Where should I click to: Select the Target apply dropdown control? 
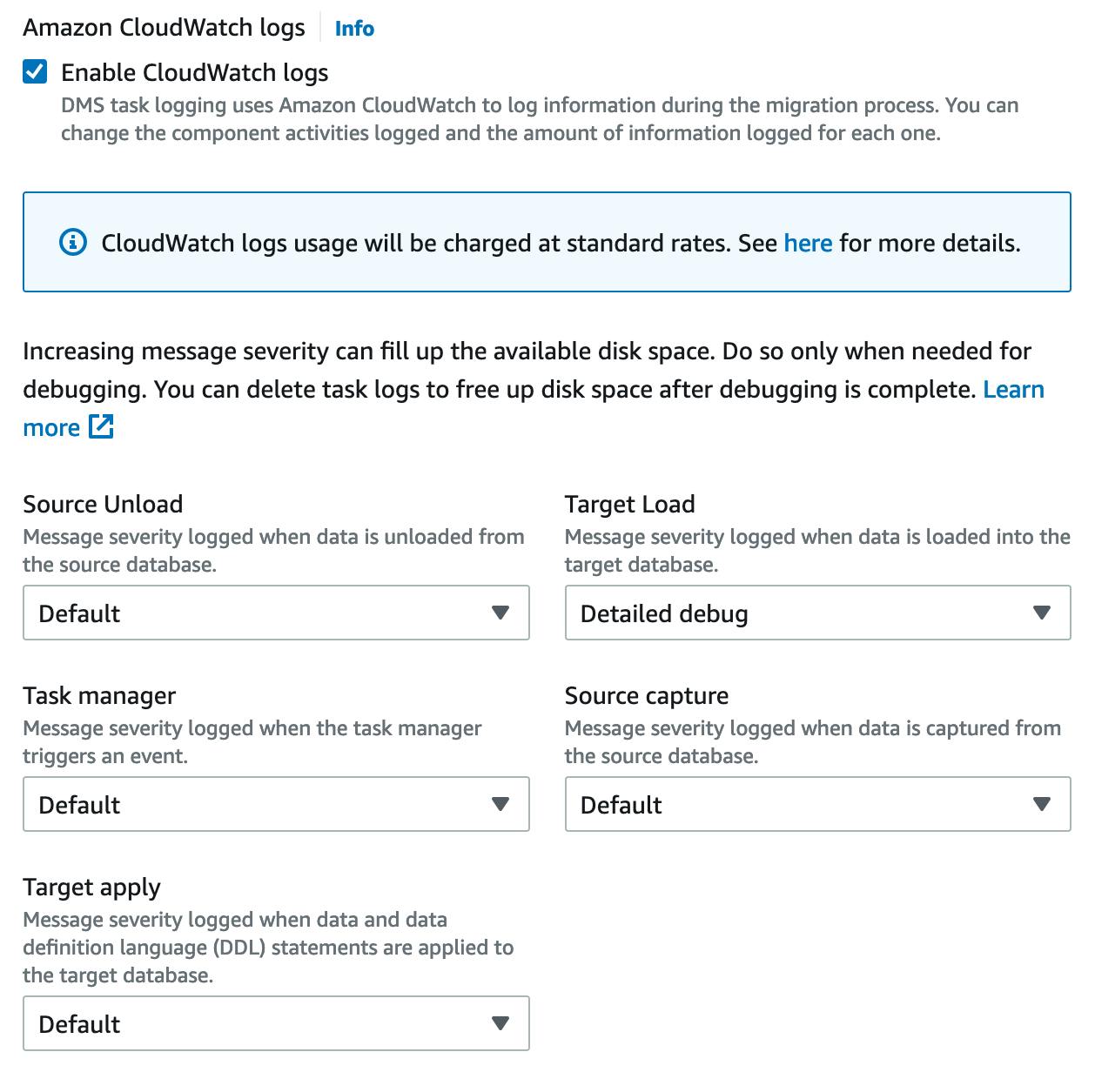tap(276, 1024)
